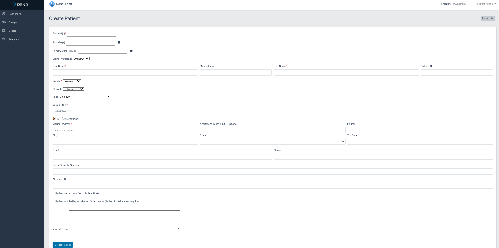This screenshot has height=248, width=499.
Task: Click the Create Patient page heading
Action: coord(64,18)
